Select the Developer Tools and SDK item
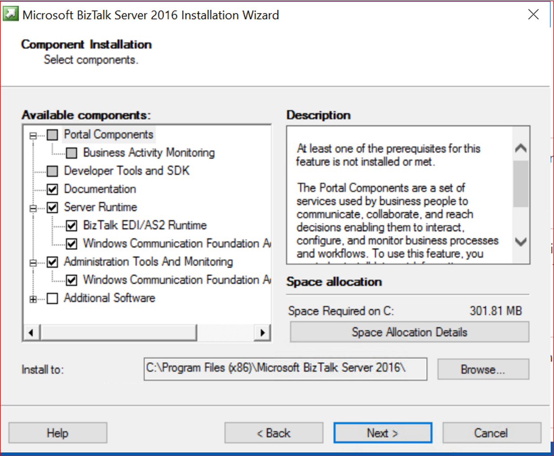Image resolution: width=554 pixels, height=456 pixels. coord(127,171)
